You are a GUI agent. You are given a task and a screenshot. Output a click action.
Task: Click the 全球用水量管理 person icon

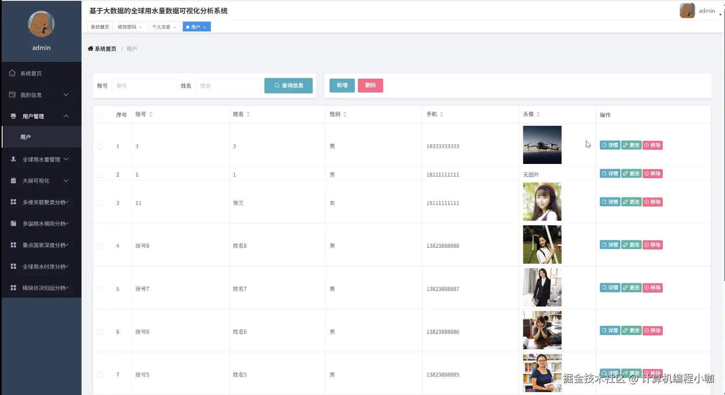click(13, 159)
